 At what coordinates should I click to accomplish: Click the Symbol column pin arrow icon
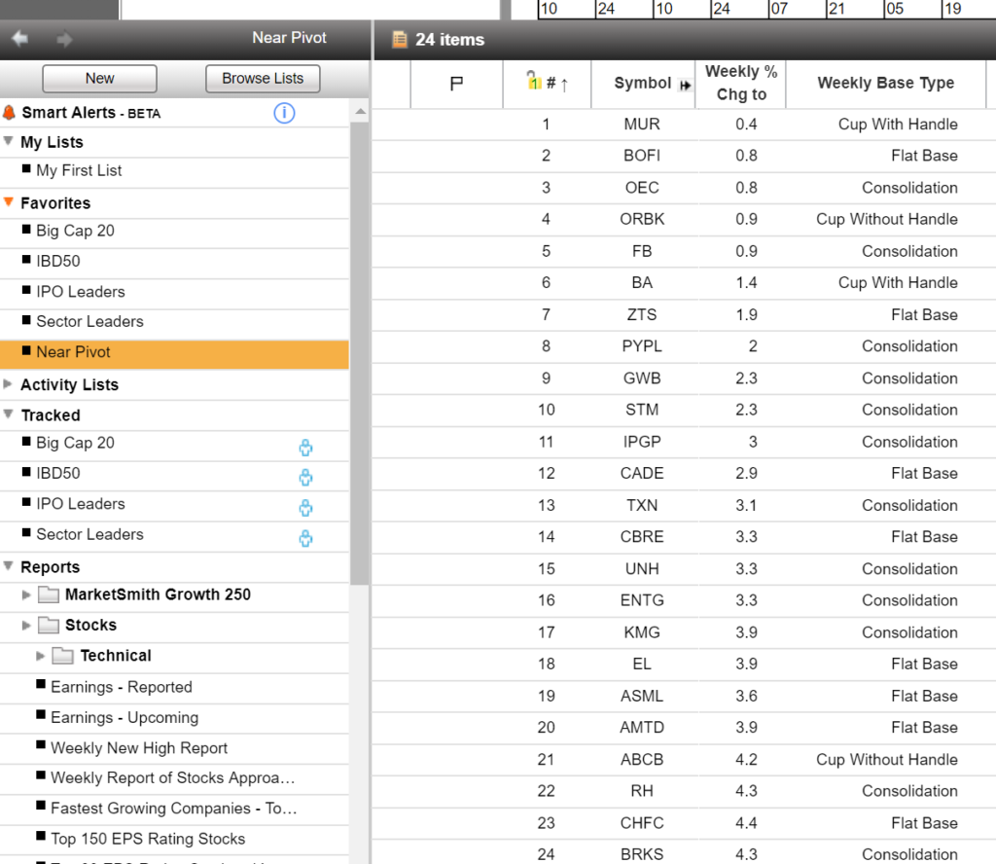pos(685,85)
